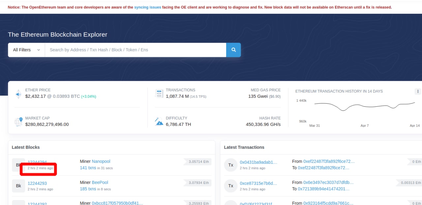Click the Latest Blocks heading
422x205 pixels.
point(26,147)
